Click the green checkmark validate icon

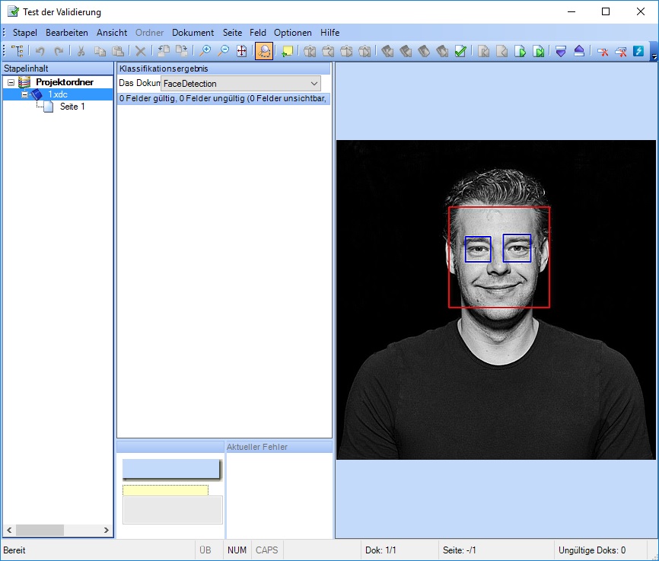(460, 51)
